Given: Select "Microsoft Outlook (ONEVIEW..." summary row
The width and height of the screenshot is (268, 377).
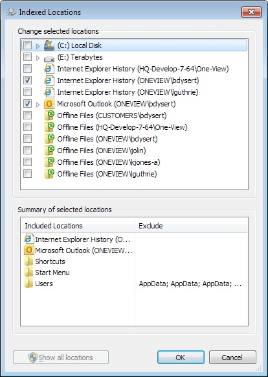Looking at the screenshot, I should click(84, 250).
